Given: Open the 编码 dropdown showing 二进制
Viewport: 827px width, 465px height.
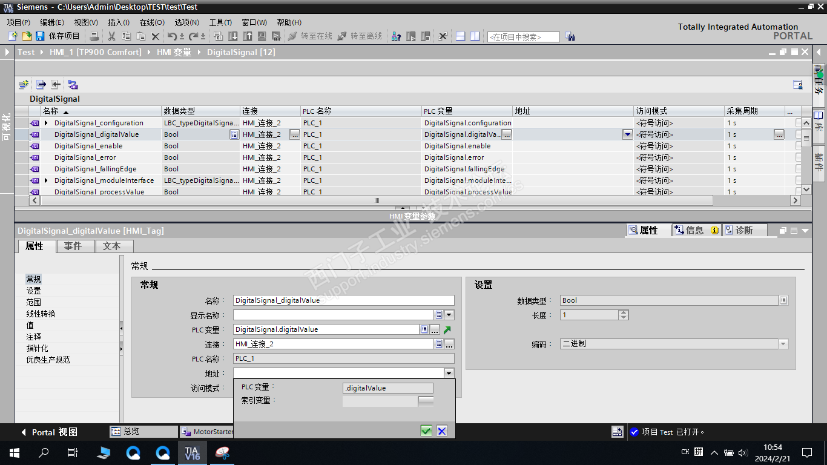Looking at the screenshot, I should 783,344.
